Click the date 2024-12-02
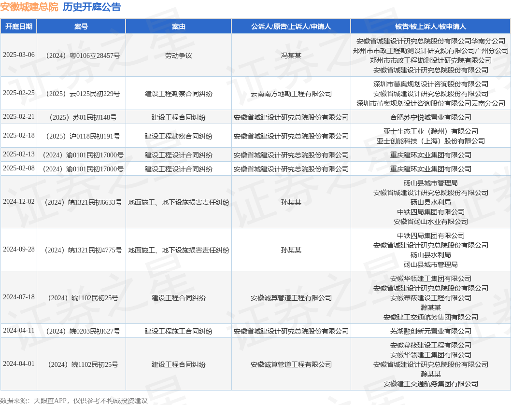 [19, 202]
